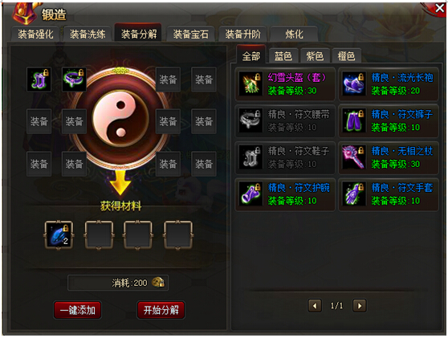Choose the 符文手套 glove icon
448x338 pixels.
(354, 194)
